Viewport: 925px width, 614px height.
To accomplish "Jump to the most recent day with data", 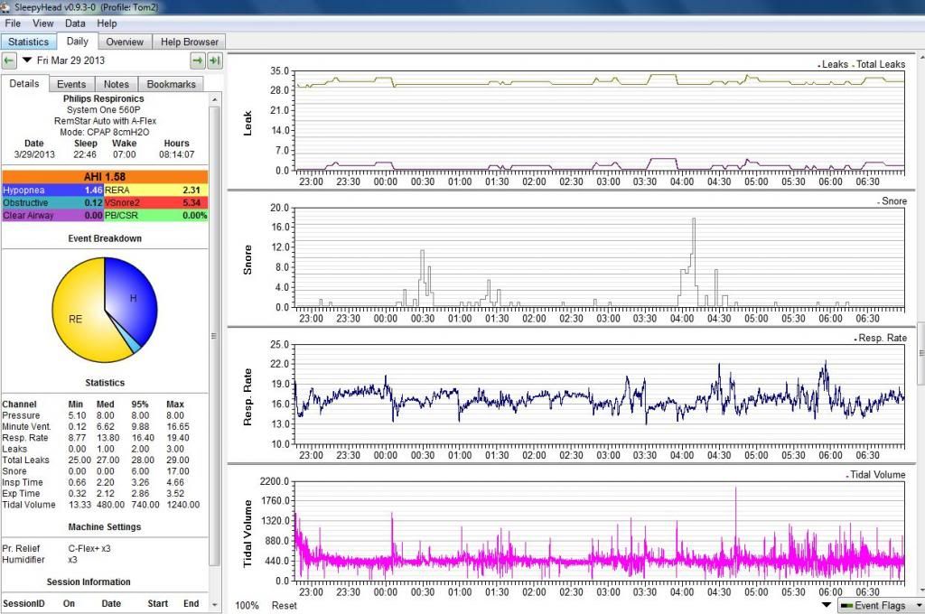I will [x=214, y=60].
